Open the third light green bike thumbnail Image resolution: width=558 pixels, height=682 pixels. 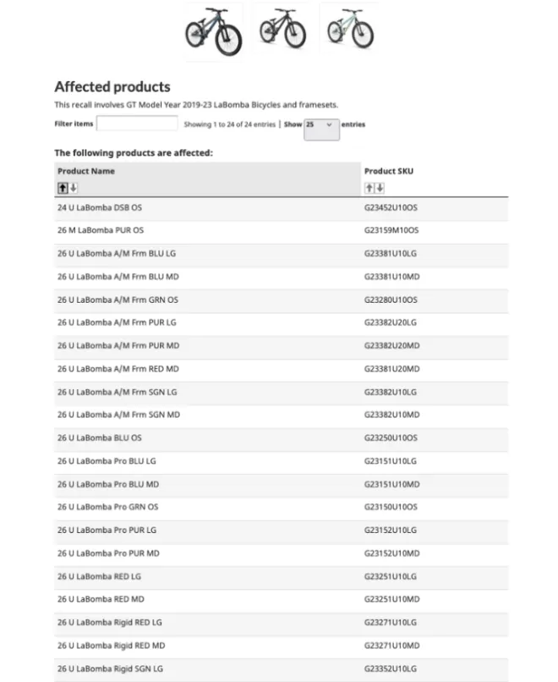point(350,28)
